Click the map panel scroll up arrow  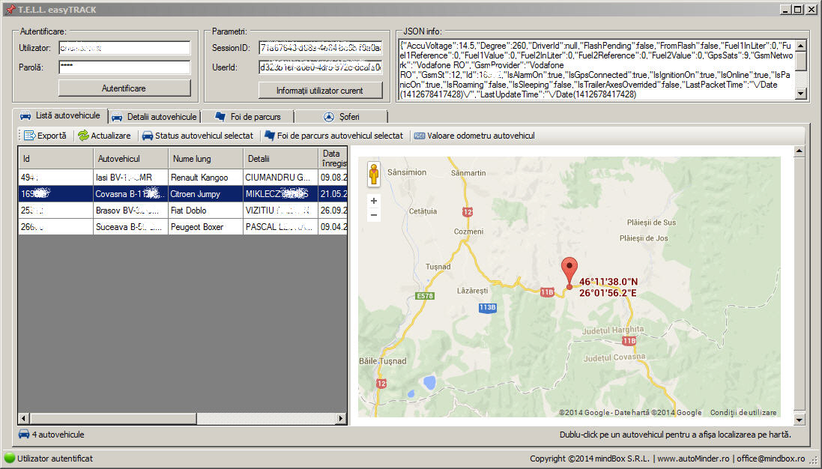799,151
